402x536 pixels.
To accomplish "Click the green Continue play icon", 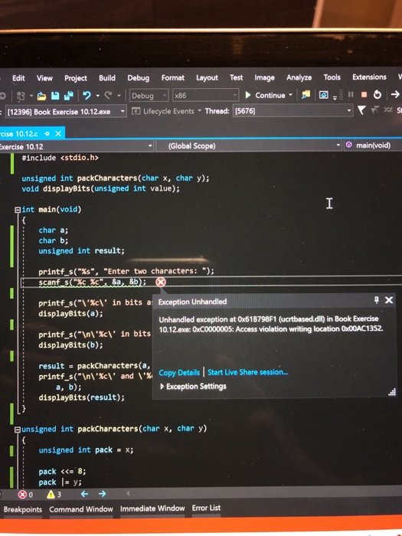I will click(248, 95).
